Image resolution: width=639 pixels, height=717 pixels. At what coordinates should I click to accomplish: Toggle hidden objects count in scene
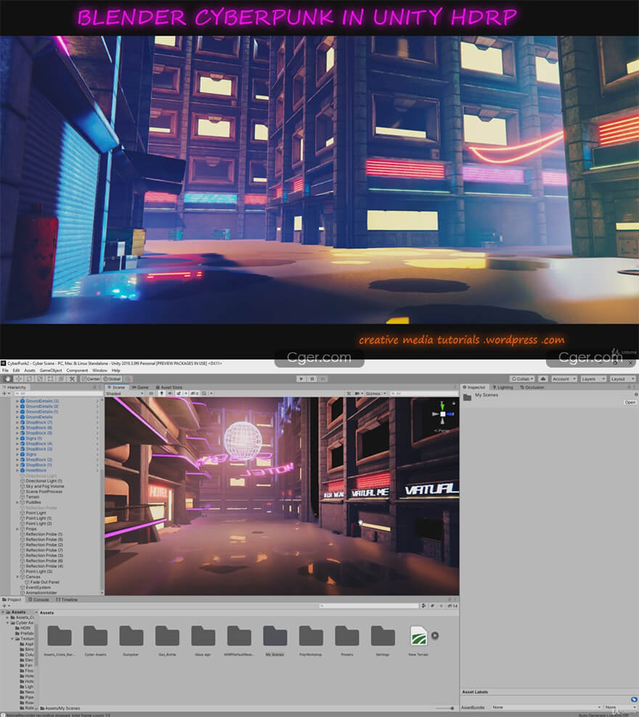195,393
